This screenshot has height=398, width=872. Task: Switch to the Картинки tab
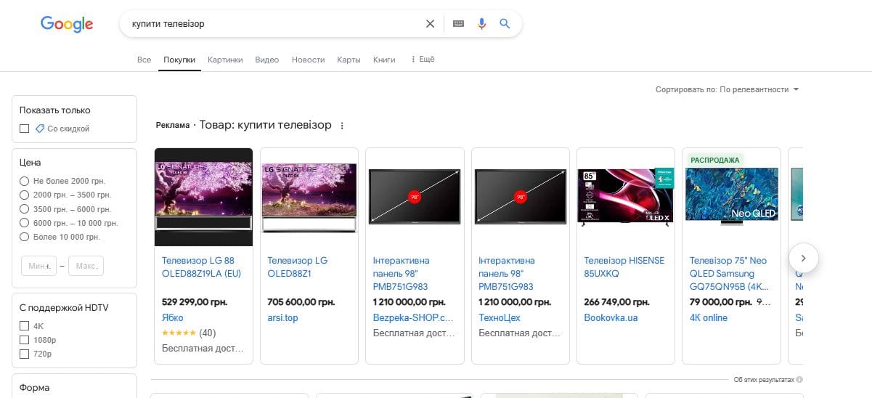pyautogui.click(x=225, y=60)
